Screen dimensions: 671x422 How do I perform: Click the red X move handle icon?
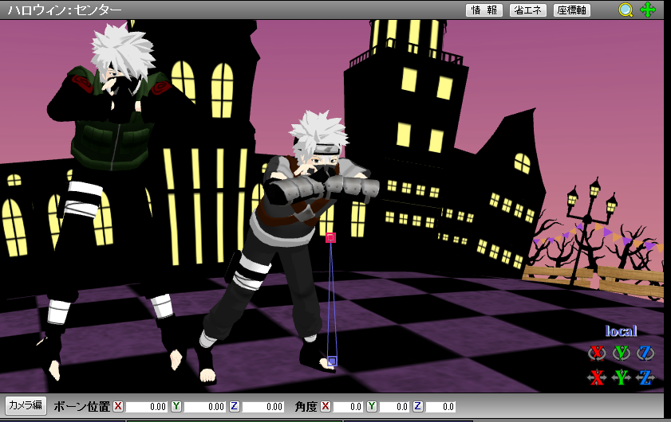pyautogui.click(x=597, y=377)
